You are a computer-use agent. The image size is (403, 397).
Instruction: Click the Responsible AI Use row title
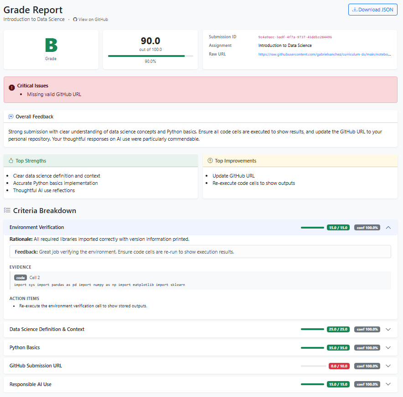pos(31,384)
